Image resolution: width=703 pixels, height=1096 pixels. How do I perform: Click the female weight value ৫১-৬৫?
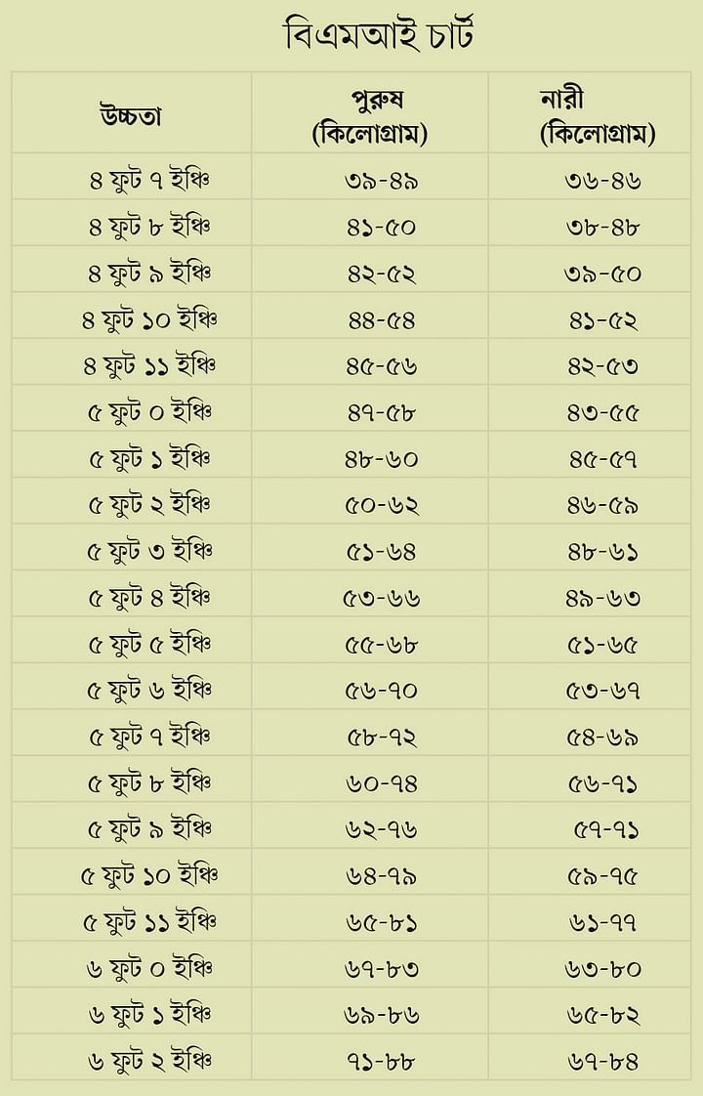pyautogui.click(x=602, y=645)
